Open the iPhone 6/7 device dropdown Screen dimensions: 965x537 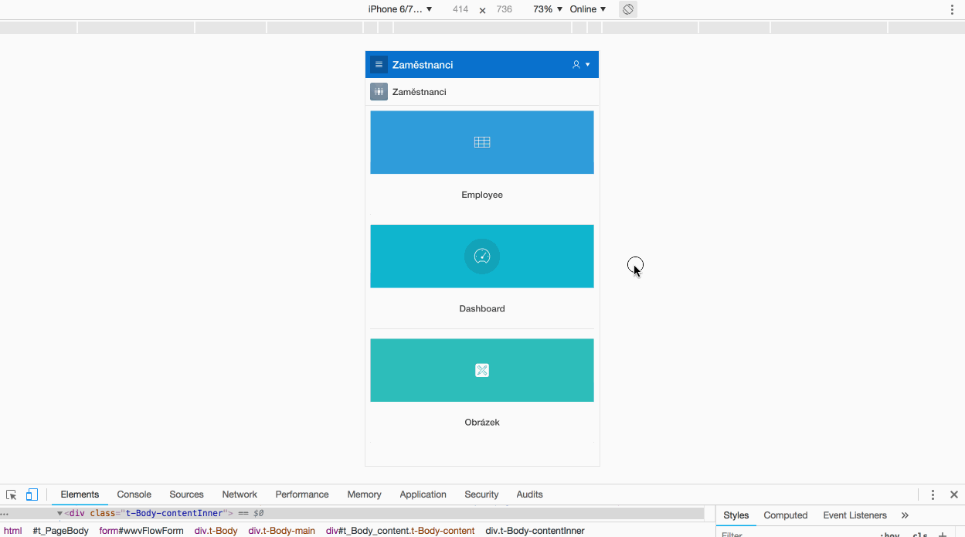(x=399, y=9)
